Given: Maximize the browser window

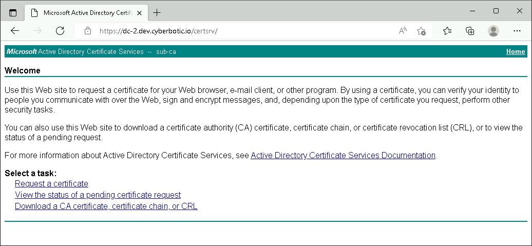Looking at the screenshot, I should pos(496,11).
